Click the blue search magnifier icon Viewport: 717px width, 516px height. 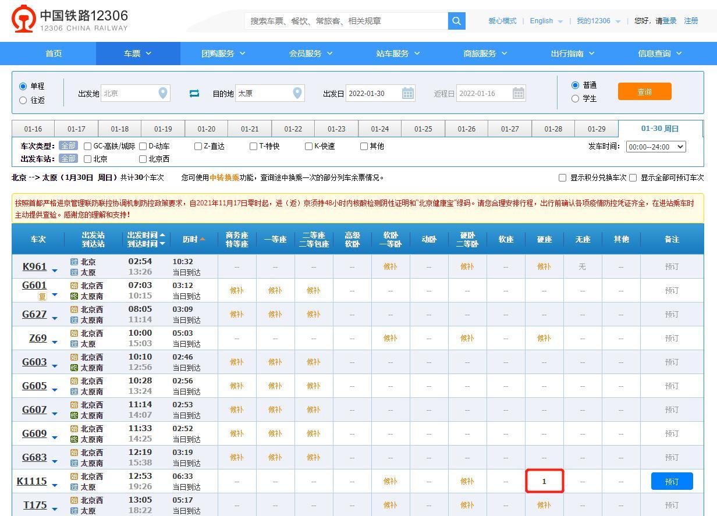[457, 20]
